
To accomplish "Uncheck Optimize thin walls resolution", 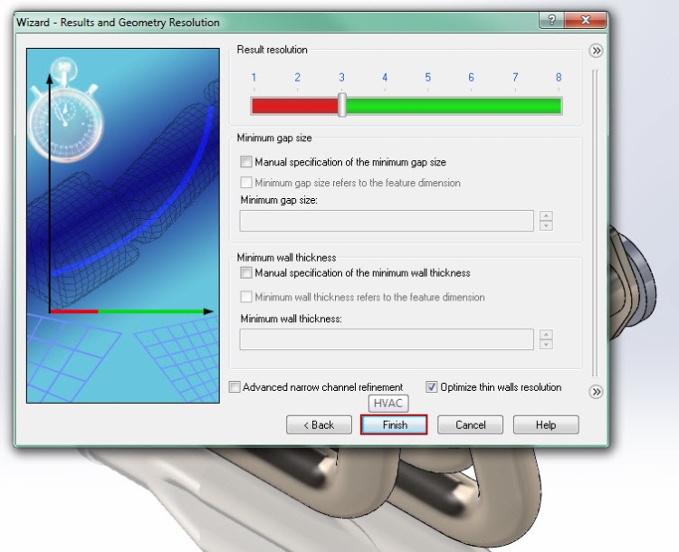I will [x=431, y=386].
